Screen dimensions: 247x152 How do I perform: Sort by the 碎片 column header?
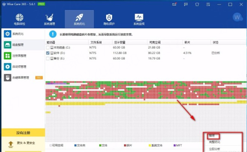(x=197, y=42)
